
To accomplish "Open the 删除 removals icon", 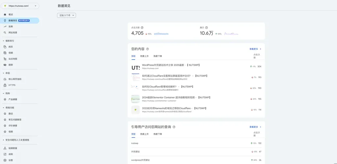I will click(x=5, y=65).
